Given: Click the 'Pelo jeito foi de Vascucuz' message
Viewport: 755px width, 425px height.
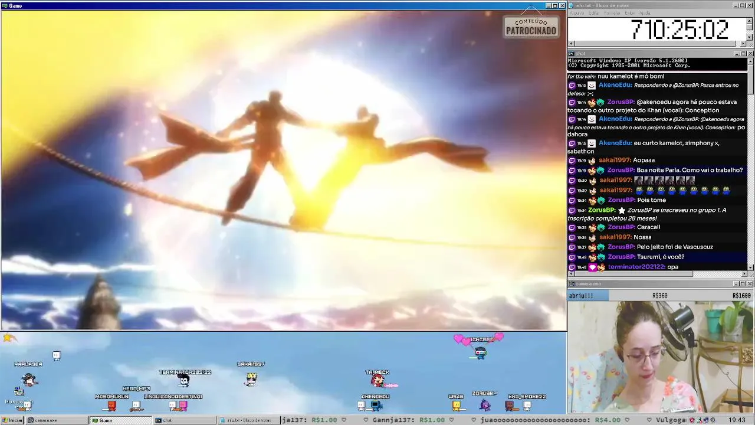Looking at the screenshot, I should tap(675, 247).
